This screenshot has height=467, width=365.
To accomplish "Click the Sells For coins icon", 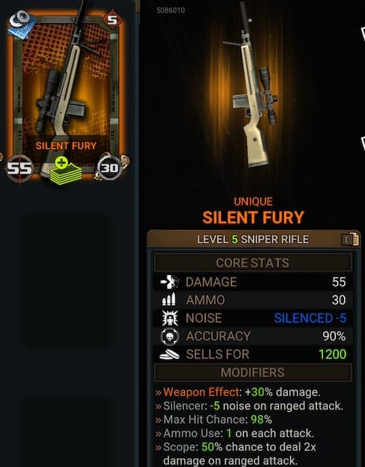I will pos(169,354).
